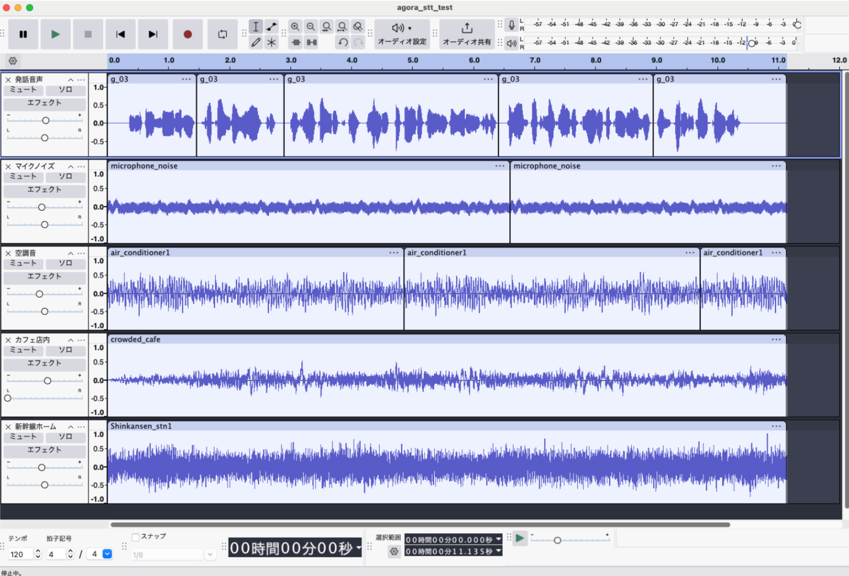
Task: Enable the スナップ snap checkbox
Action: pyautogui.click(x=136, y=537)
